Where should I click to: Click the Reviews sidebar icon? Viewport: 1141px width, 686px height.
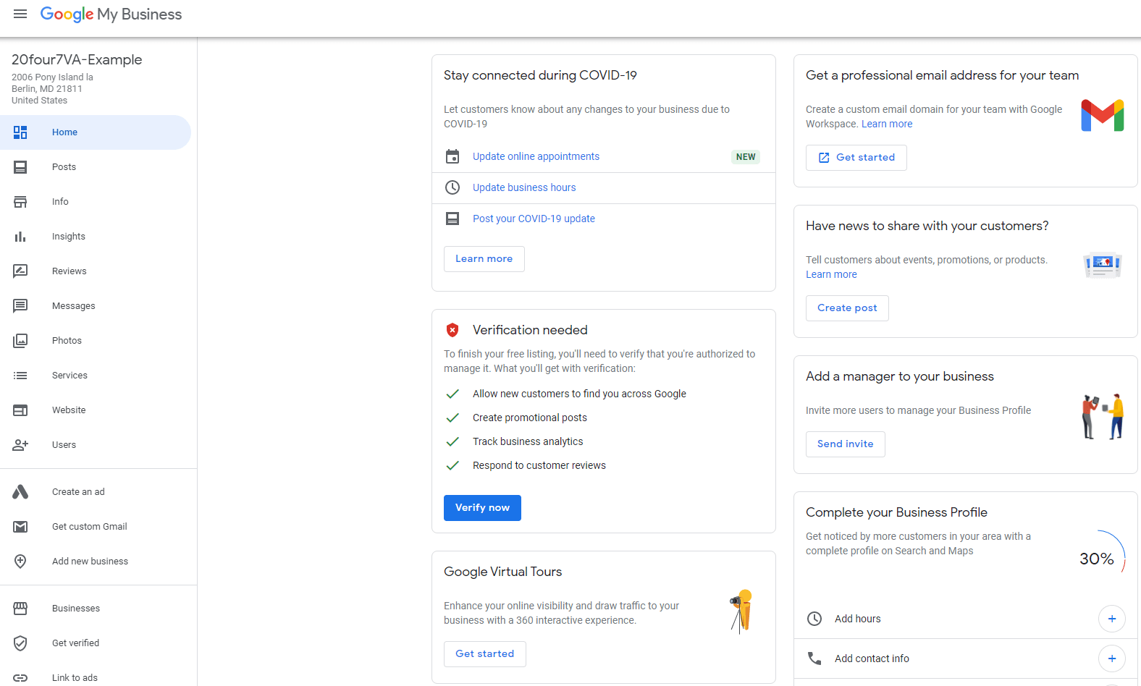coord(20,271)
